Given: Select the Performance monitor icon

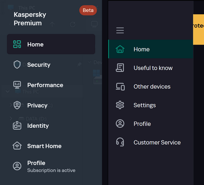Looking at the screenshot, I should (x=17, y=85).
